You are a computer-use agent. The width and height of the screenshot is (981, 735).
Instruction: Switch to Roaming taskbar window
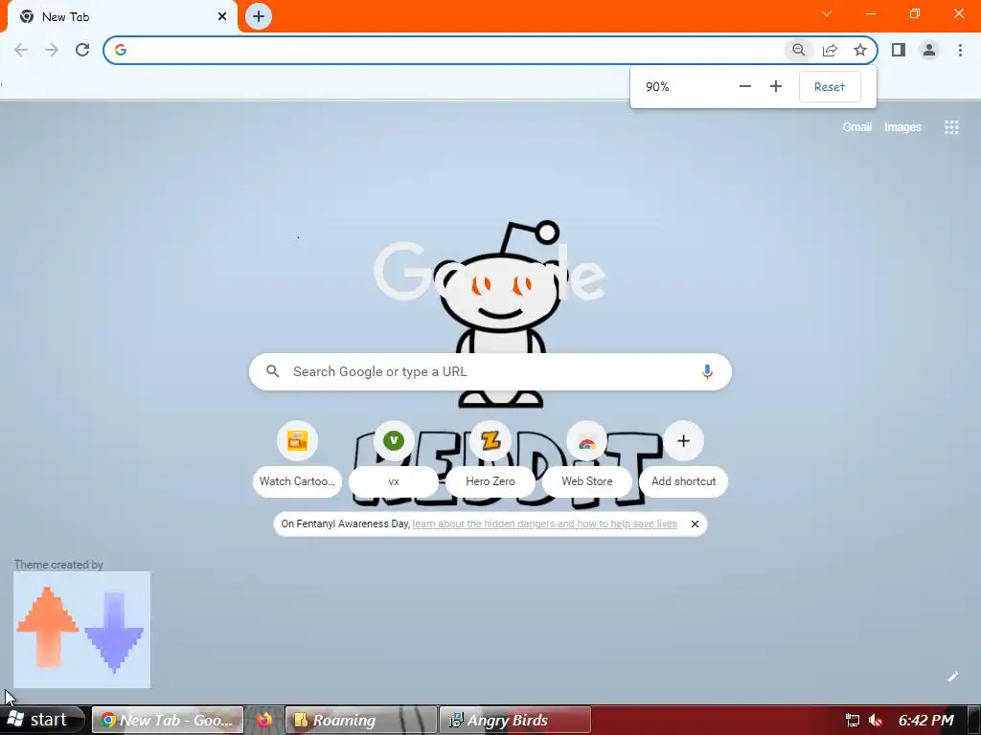pos(361,720)
